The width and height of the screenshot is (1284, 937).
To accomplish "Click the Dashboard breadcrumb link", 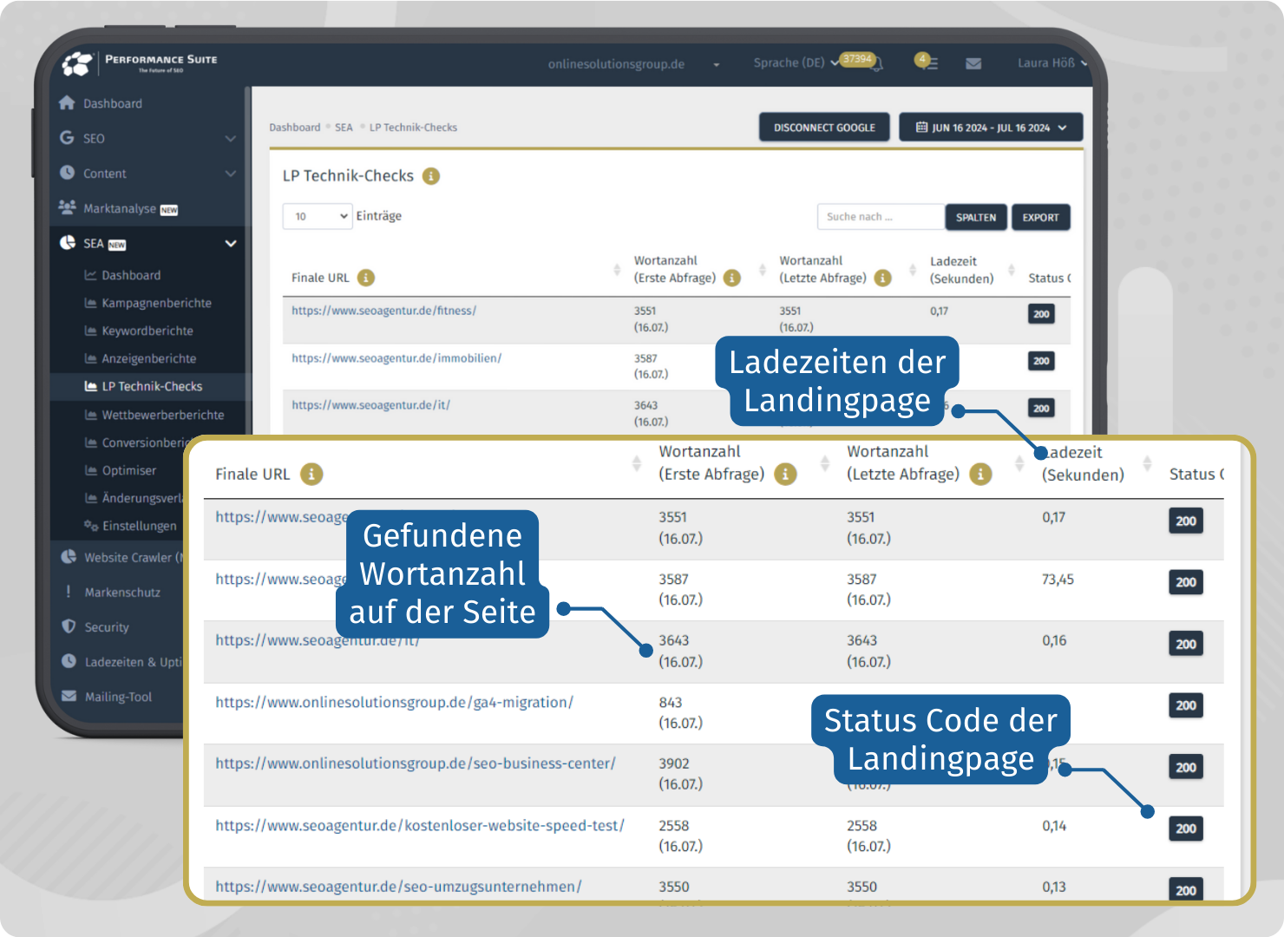I will tap(294, 128).
